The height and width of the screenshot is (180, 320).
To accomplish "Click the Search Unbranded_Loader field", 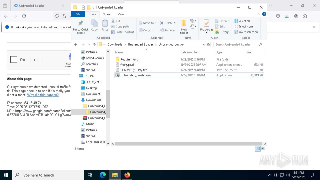I will click(x=238, y=44).
